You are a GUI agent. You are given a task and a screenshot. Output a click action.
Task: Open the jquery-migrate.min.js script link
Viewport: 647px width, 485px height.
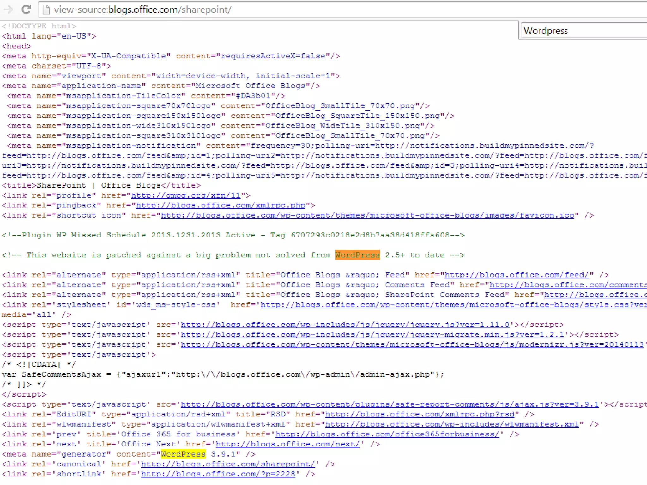point(372,335)
